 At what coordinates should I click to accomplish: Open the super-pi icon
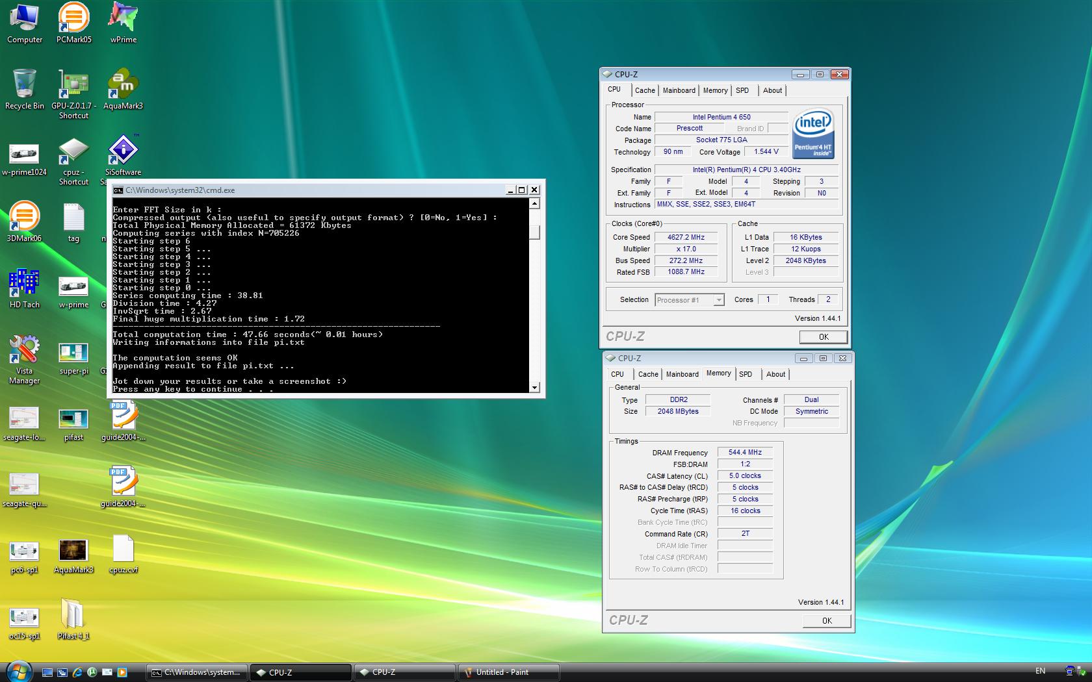click(73, 359)
